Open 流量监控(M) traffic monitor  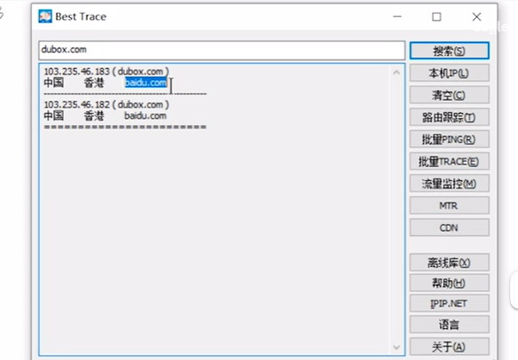click(449, 183)
